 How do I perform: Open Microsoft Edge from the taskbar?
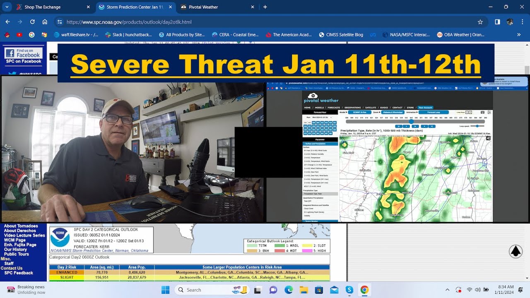288,290
